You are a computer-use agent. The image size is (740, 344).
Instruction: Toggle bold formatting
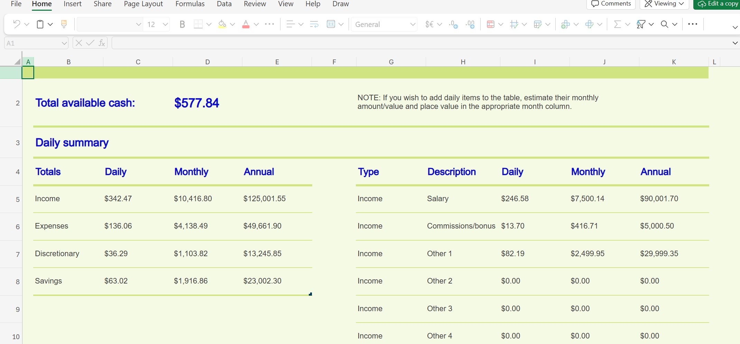pyautogui.click(x=183, y=24)
